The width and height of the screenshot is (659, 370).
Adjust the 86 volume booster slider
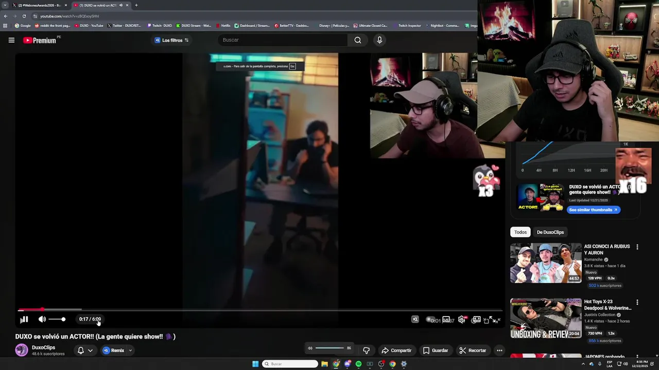point(329,348)
